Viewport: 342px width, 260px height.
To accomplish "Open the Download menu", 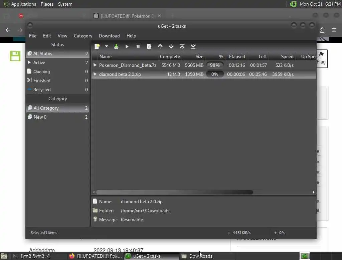I will pos(109,36).
